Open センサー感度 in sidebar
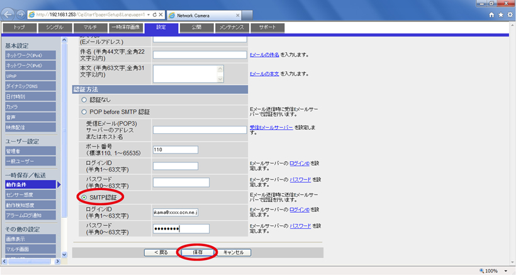Image resolution: width=516 pixels, height=275 pixels. coord(30,194)
